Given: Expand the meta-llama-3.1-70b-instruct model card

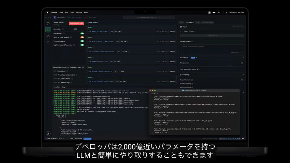Looking at the screenshot, I should pos(175,38).
